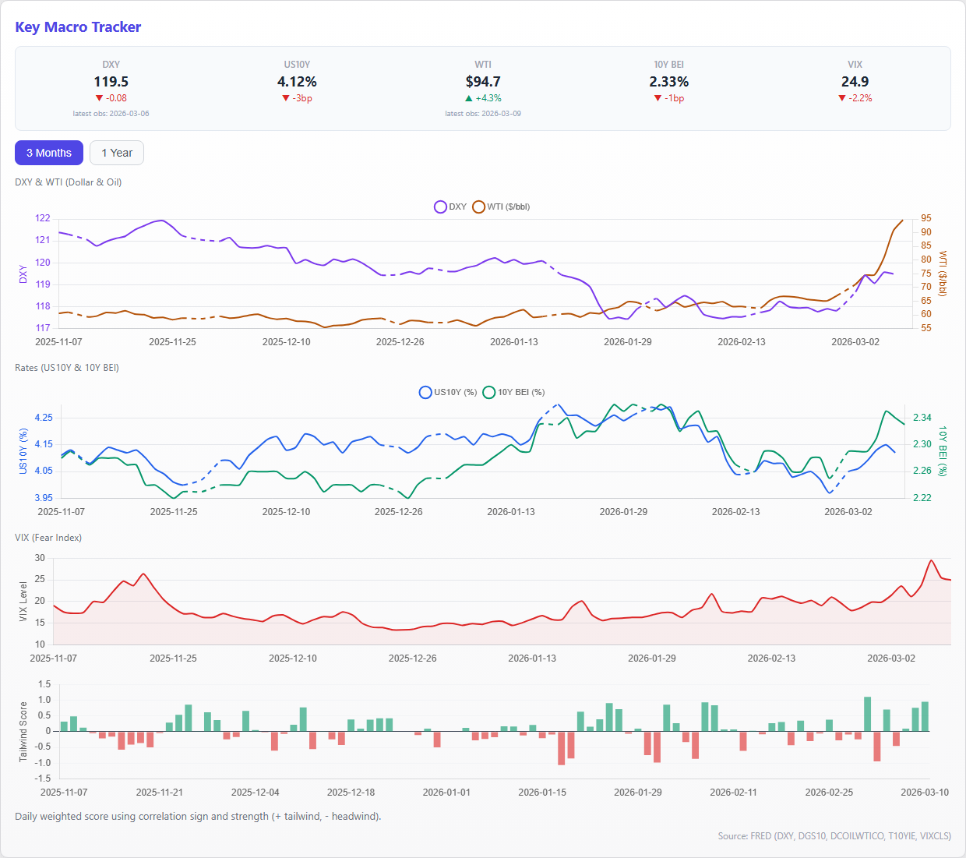Click the VIX peak near 30 in March
The height and width of the screenshot is (858, 966).
click(x=931, y=560)
